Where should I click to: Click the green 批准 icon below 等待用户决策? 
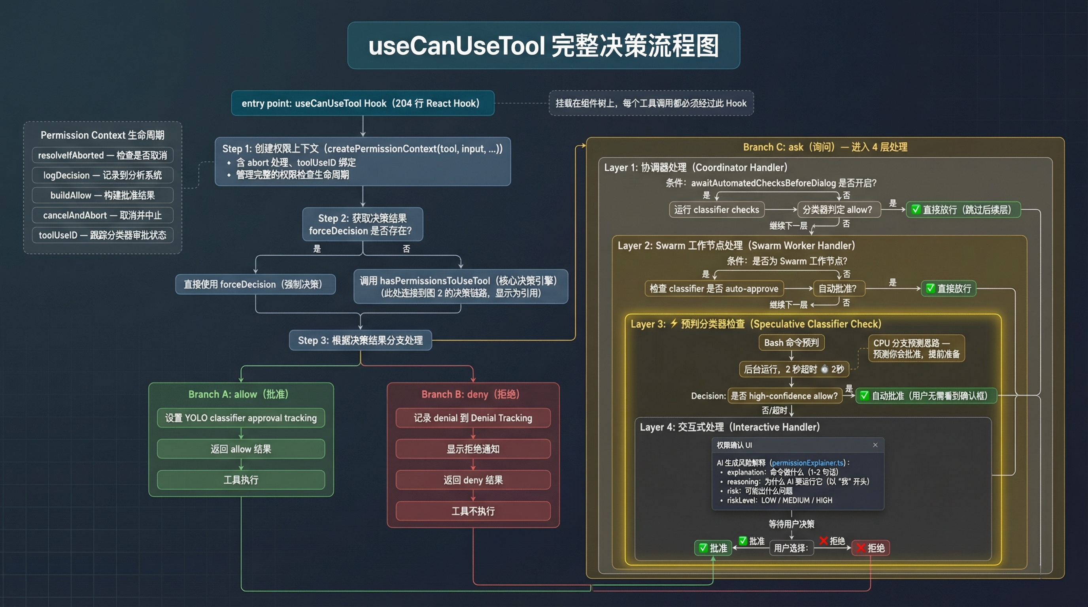click(x=703, y=548)
